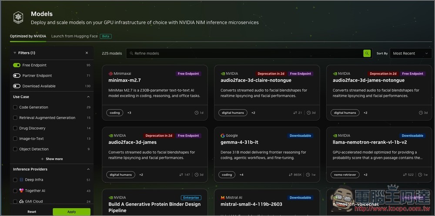This screenshot has width=435, height=216.
Task: Click the filter funnel icon beside Filters
Action: [x=15, y=53]
